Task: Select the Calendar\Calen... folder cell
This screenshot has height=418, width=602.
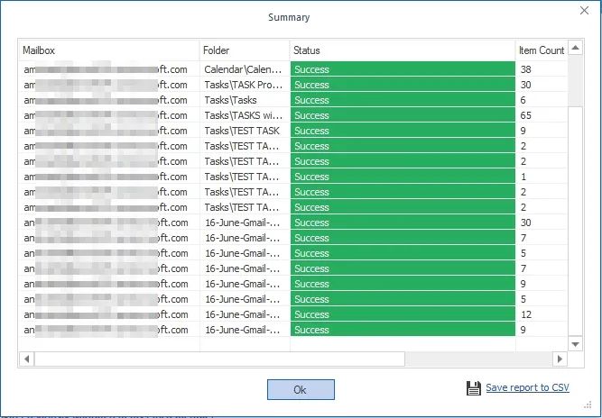Action: pyautogui.click(x=245, y=69)
